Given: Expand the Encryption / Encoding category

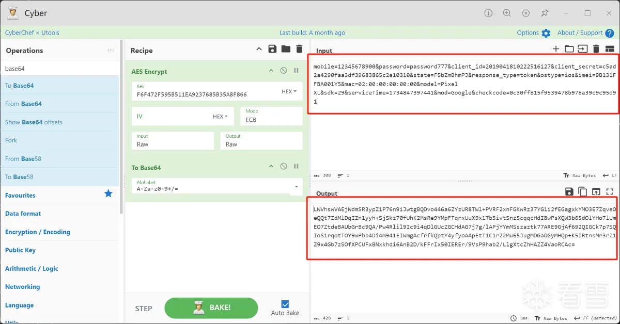Looking at the screenshot, I should (38, 232).
